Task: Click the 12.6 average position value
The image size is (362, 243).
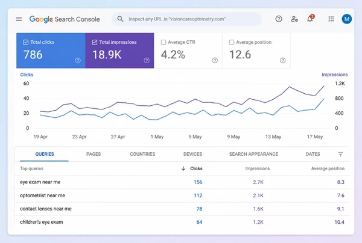Action: point(240,55)
